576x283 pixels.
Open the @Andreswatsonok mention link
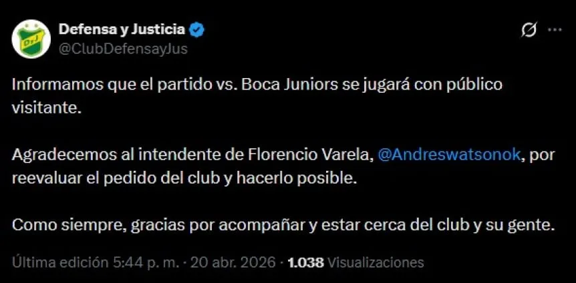point(448,155)
